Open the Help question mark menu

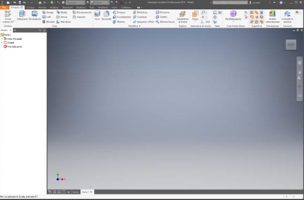tap(281, 2)
